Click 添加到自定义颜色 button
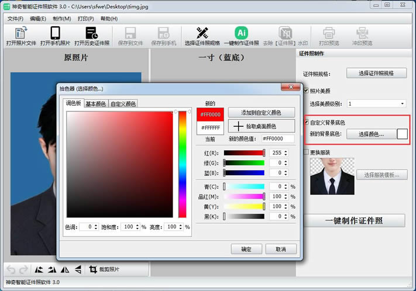This screenshot has width=416, height=291. pyautogui.click(x=262, y=113)
